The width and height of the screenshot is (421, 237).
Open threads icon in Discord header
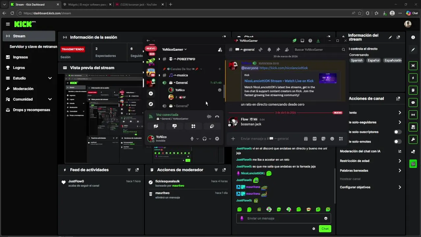260,50
